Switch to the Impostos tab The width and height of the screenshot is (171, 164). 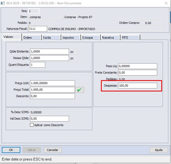coord(71,38)
